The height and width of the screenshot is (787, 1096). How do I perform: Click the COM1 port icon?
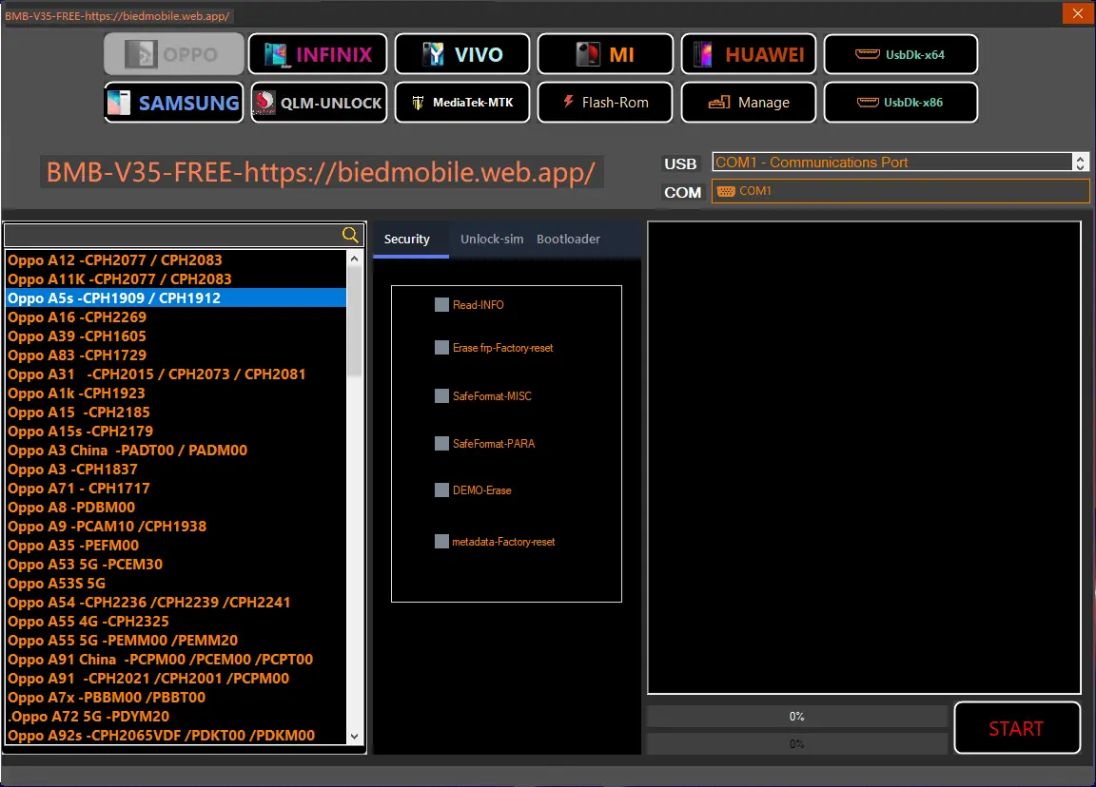click(x=726, y=191)
